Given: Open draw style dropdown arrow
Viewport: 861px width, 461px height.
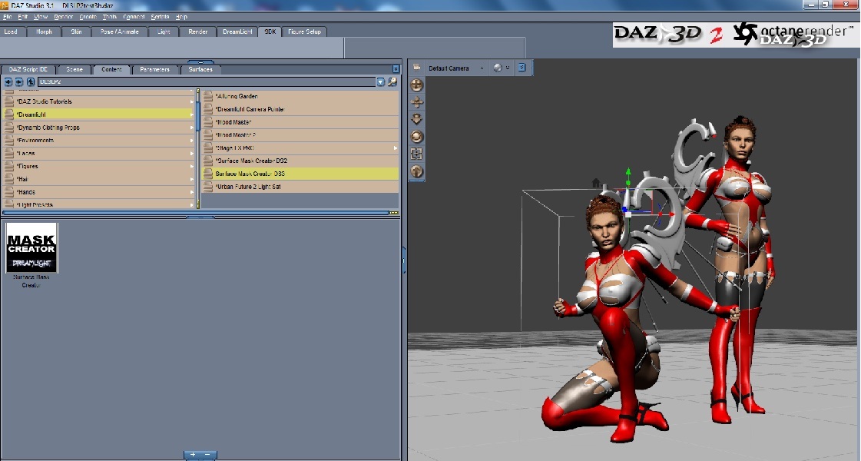Looking at the screenshot, I should tap(508, 68).
